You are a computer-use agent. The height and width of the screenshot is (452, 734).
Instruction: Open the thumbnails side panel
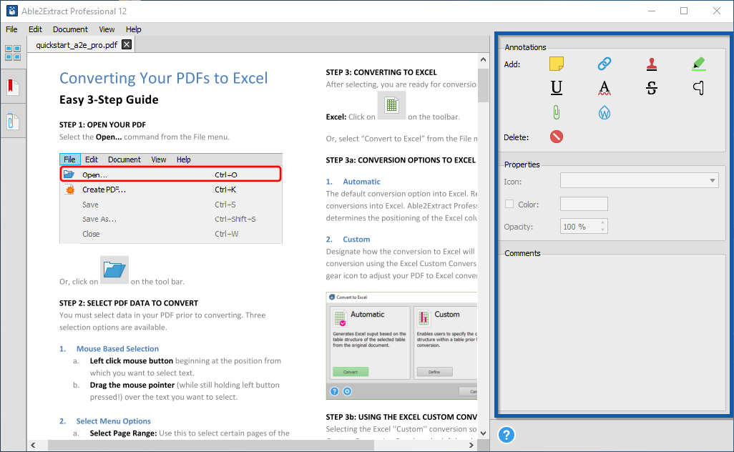point(13,53)
